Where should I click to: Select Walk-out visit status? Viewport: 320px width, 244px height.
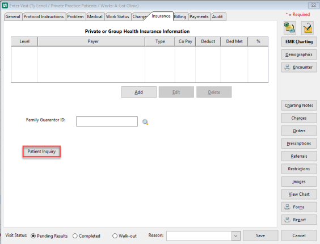tap(115, 236)
